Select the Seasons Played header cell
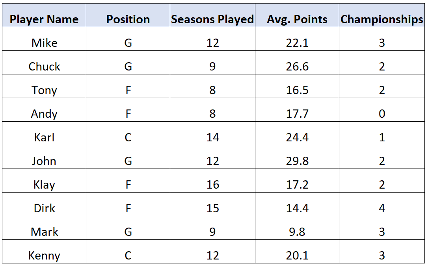The image size is (428, 265). point(212,15)
